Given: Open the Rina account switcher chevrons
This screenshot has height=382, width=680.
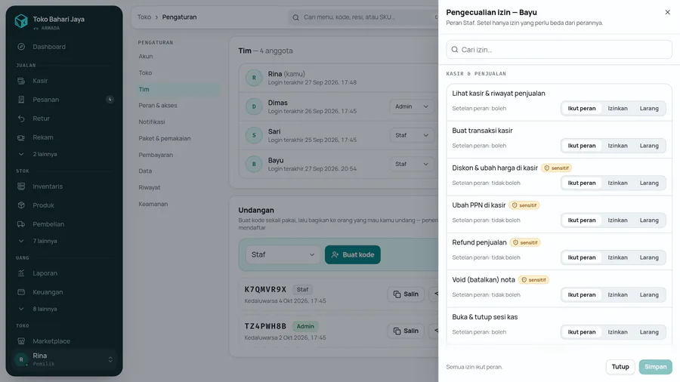Looking at the screenshot, I should pyautogui.click(x=110, y=359).
